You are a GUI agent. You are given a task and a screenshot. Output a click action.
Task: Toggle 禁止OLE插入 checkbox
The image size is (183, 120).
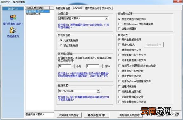pos(119,45)
